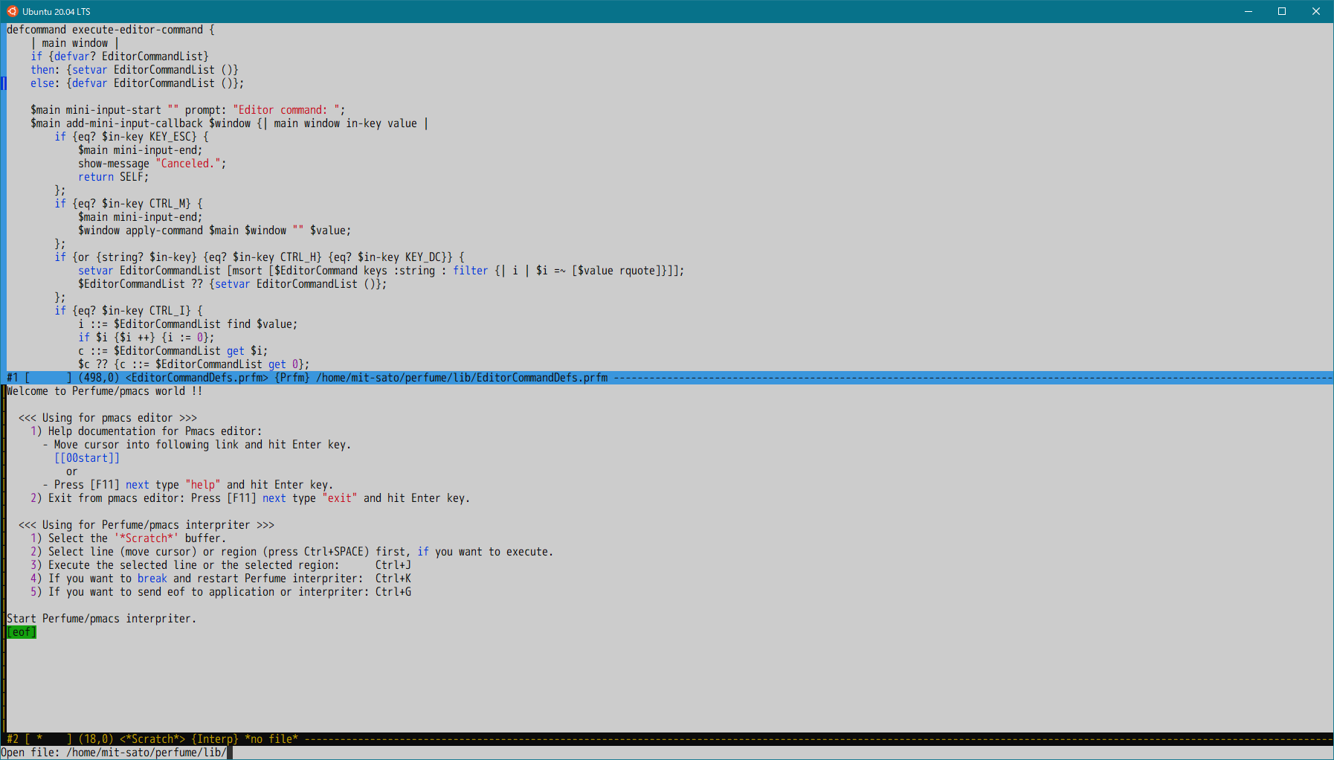
Task: Click the *no file* label in mode line
Action: 271,739
